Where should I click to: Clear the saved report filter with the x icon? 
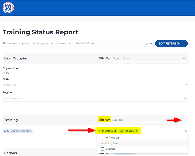pyautogui.click(x=147, y=44)
